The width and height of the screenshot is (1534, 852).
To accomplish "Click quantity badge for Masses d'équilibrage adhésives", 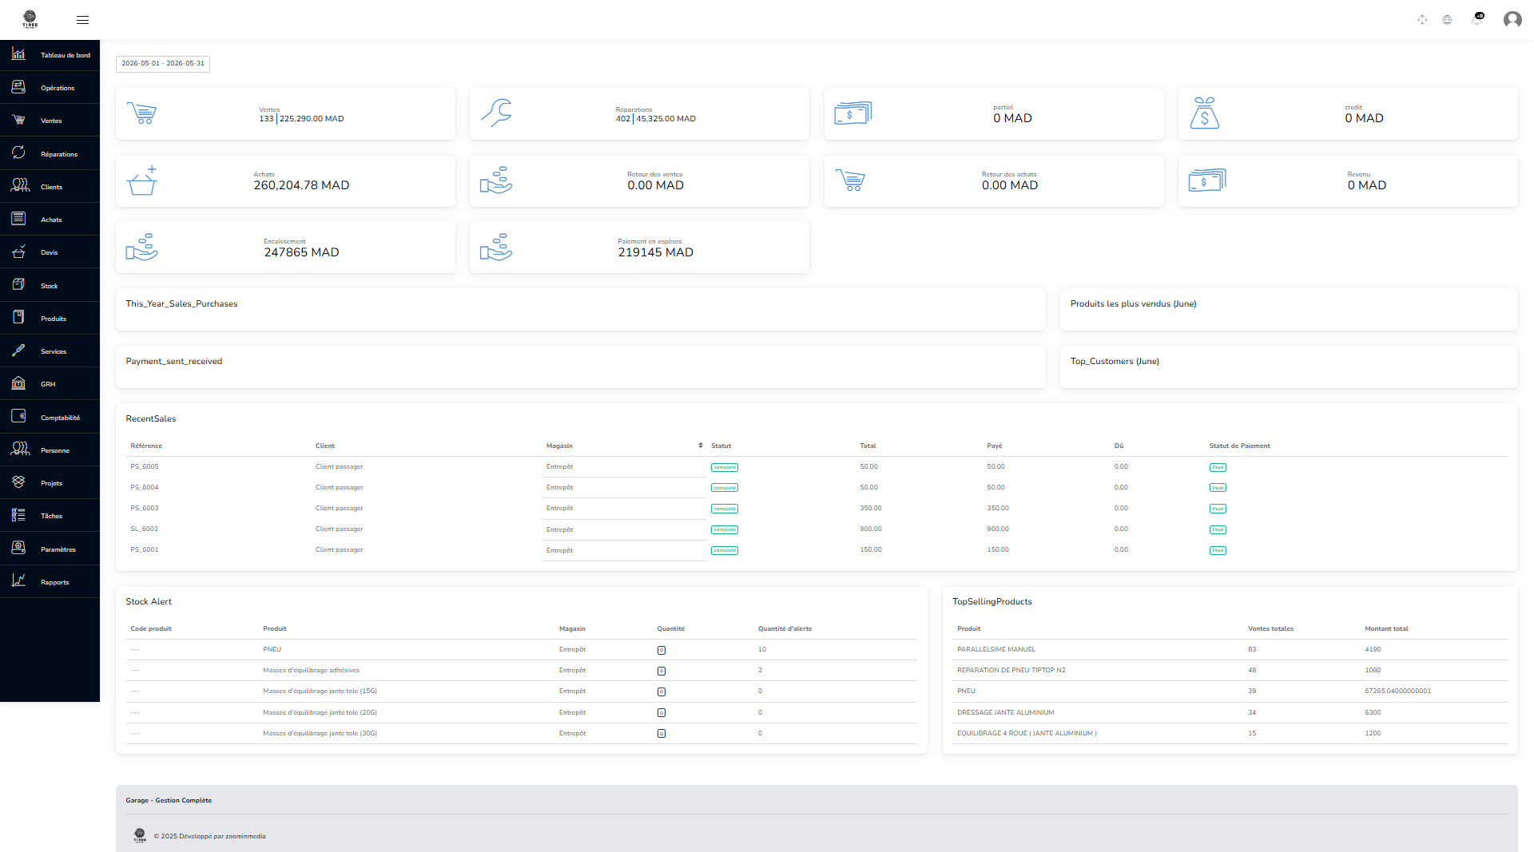I will pos(662,671).
